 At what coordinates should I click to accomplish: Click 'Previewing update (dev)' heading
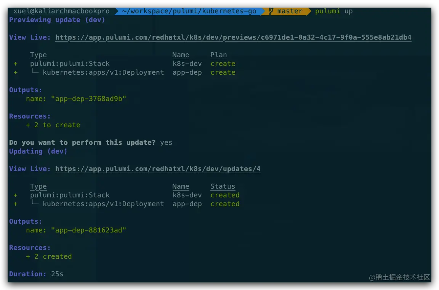click(x=57, y=20)
